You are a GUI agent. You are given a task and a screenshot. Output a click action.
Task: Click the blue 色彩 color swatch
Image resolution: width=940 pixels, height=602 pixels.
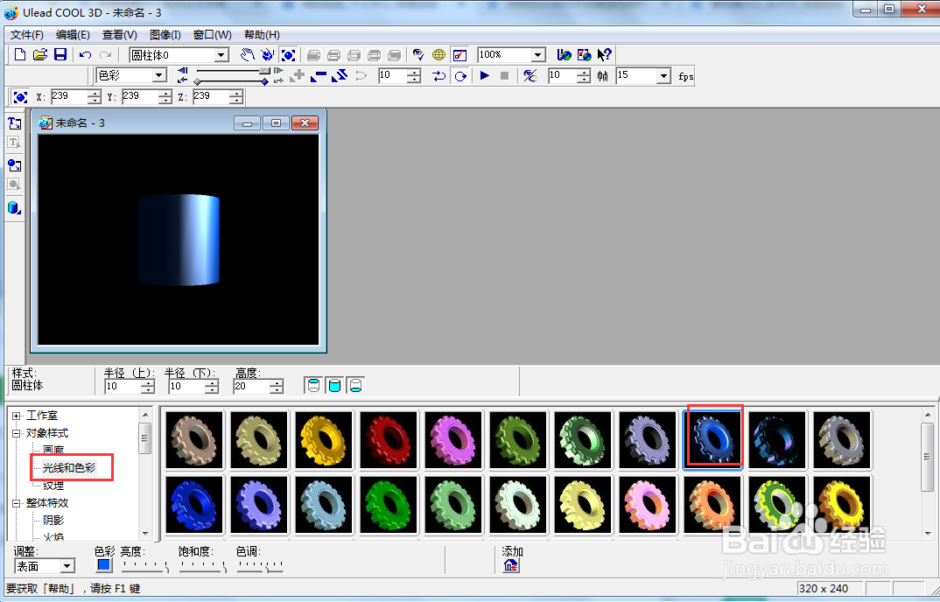[103, 565]
